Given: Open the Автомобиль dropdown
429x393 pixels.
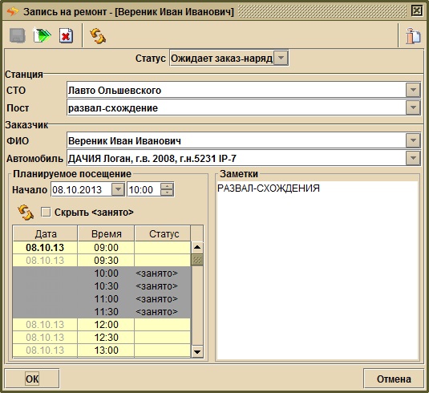Looking at the screenshot, I should point(413,159).
